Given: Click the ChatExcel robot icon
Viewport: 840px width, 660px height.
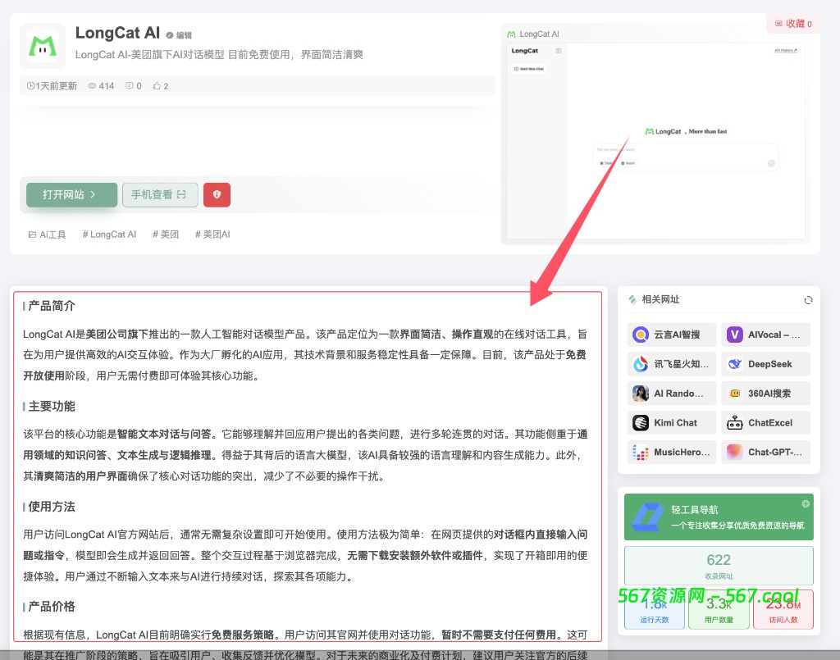Looking at the screenshot, I should (735, 422).
